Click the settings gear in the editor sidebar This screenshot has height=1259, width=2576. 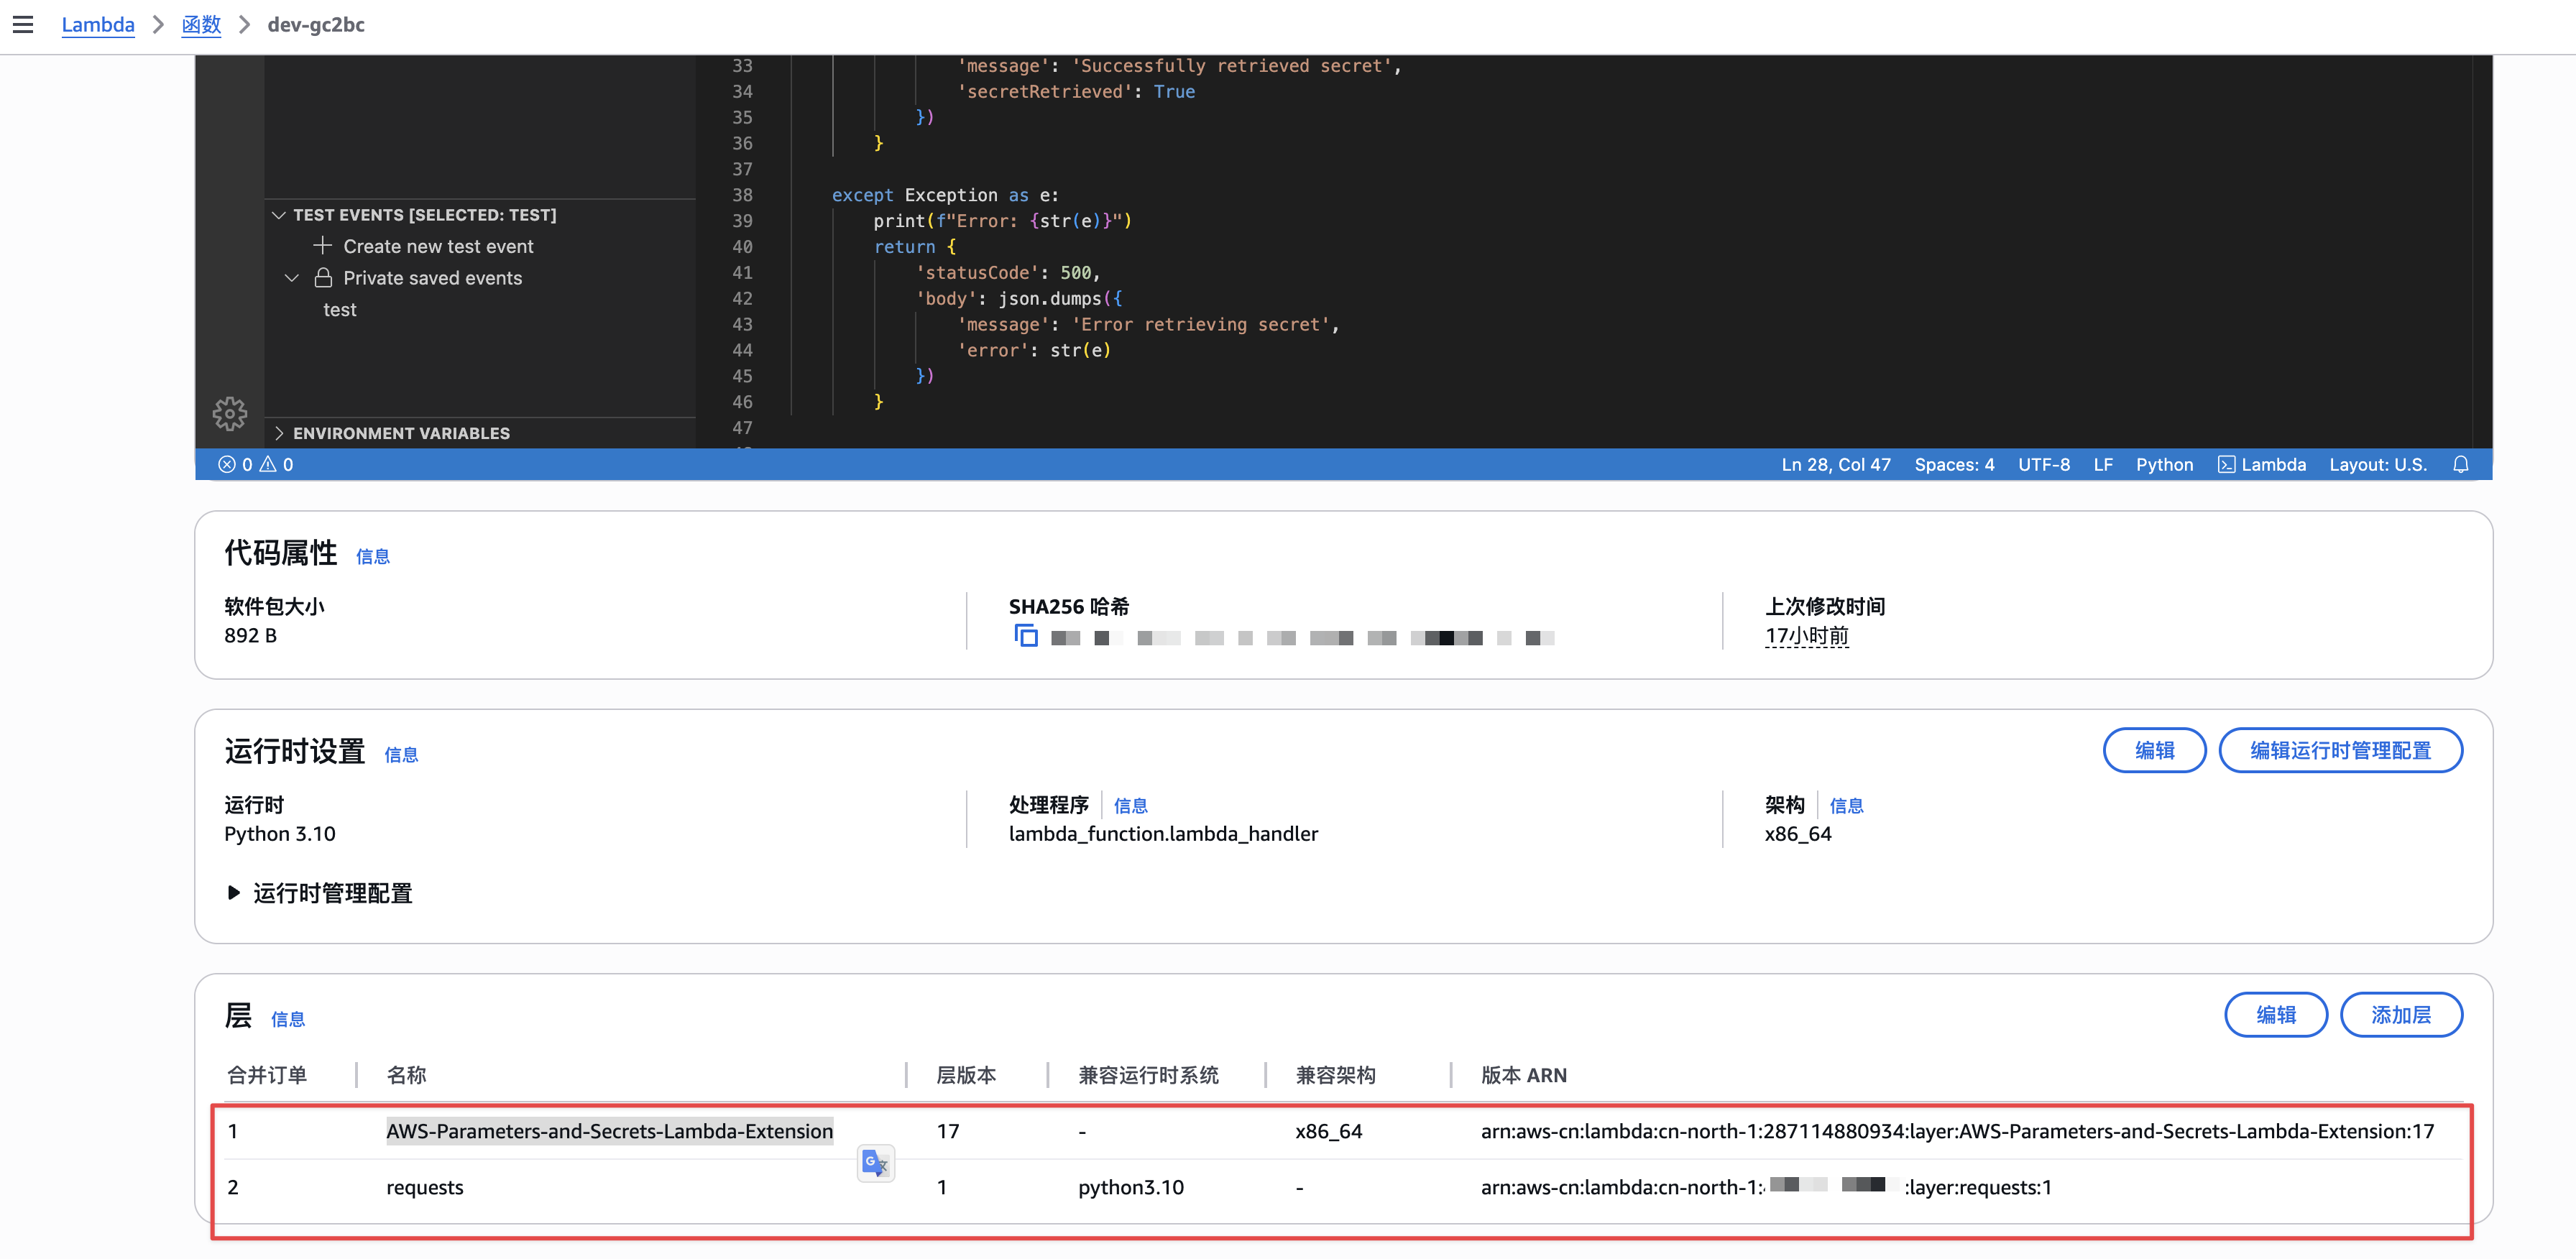[x=229, y=413]
